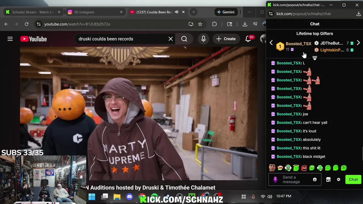Viewport: 363px width, 204px height.
Task: Click gifter LightskinP... in leaderboard
Action: point(332,50)
